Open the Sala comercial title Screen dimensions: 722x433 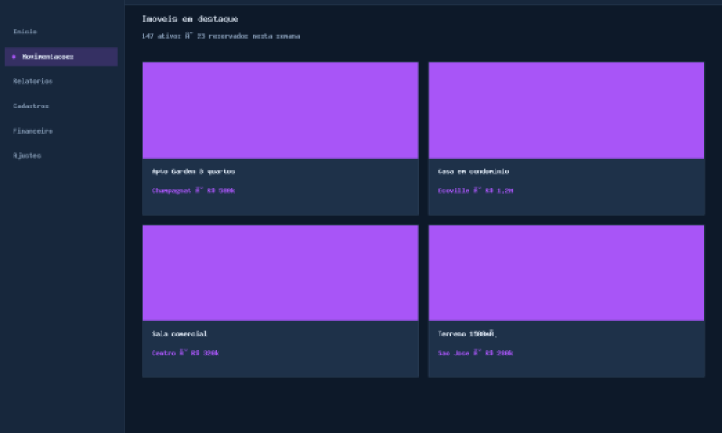point(179,334)
